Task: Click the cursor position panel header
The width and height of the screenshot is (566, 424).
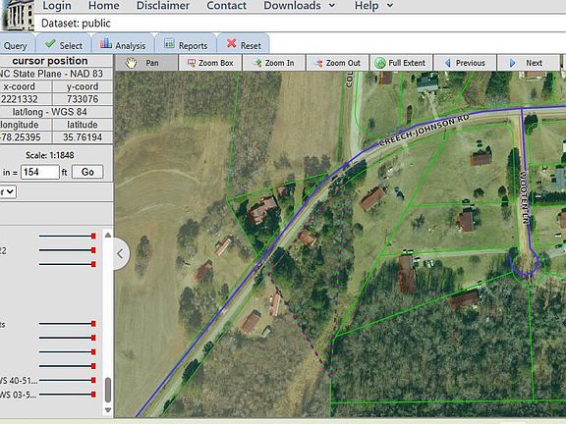Action: coord(50,61)
